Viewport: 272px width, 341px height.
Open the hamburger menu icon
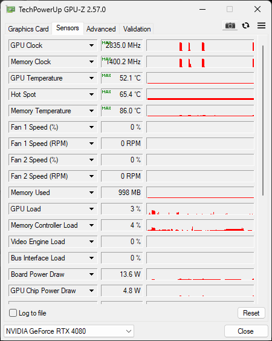point(261,25)
